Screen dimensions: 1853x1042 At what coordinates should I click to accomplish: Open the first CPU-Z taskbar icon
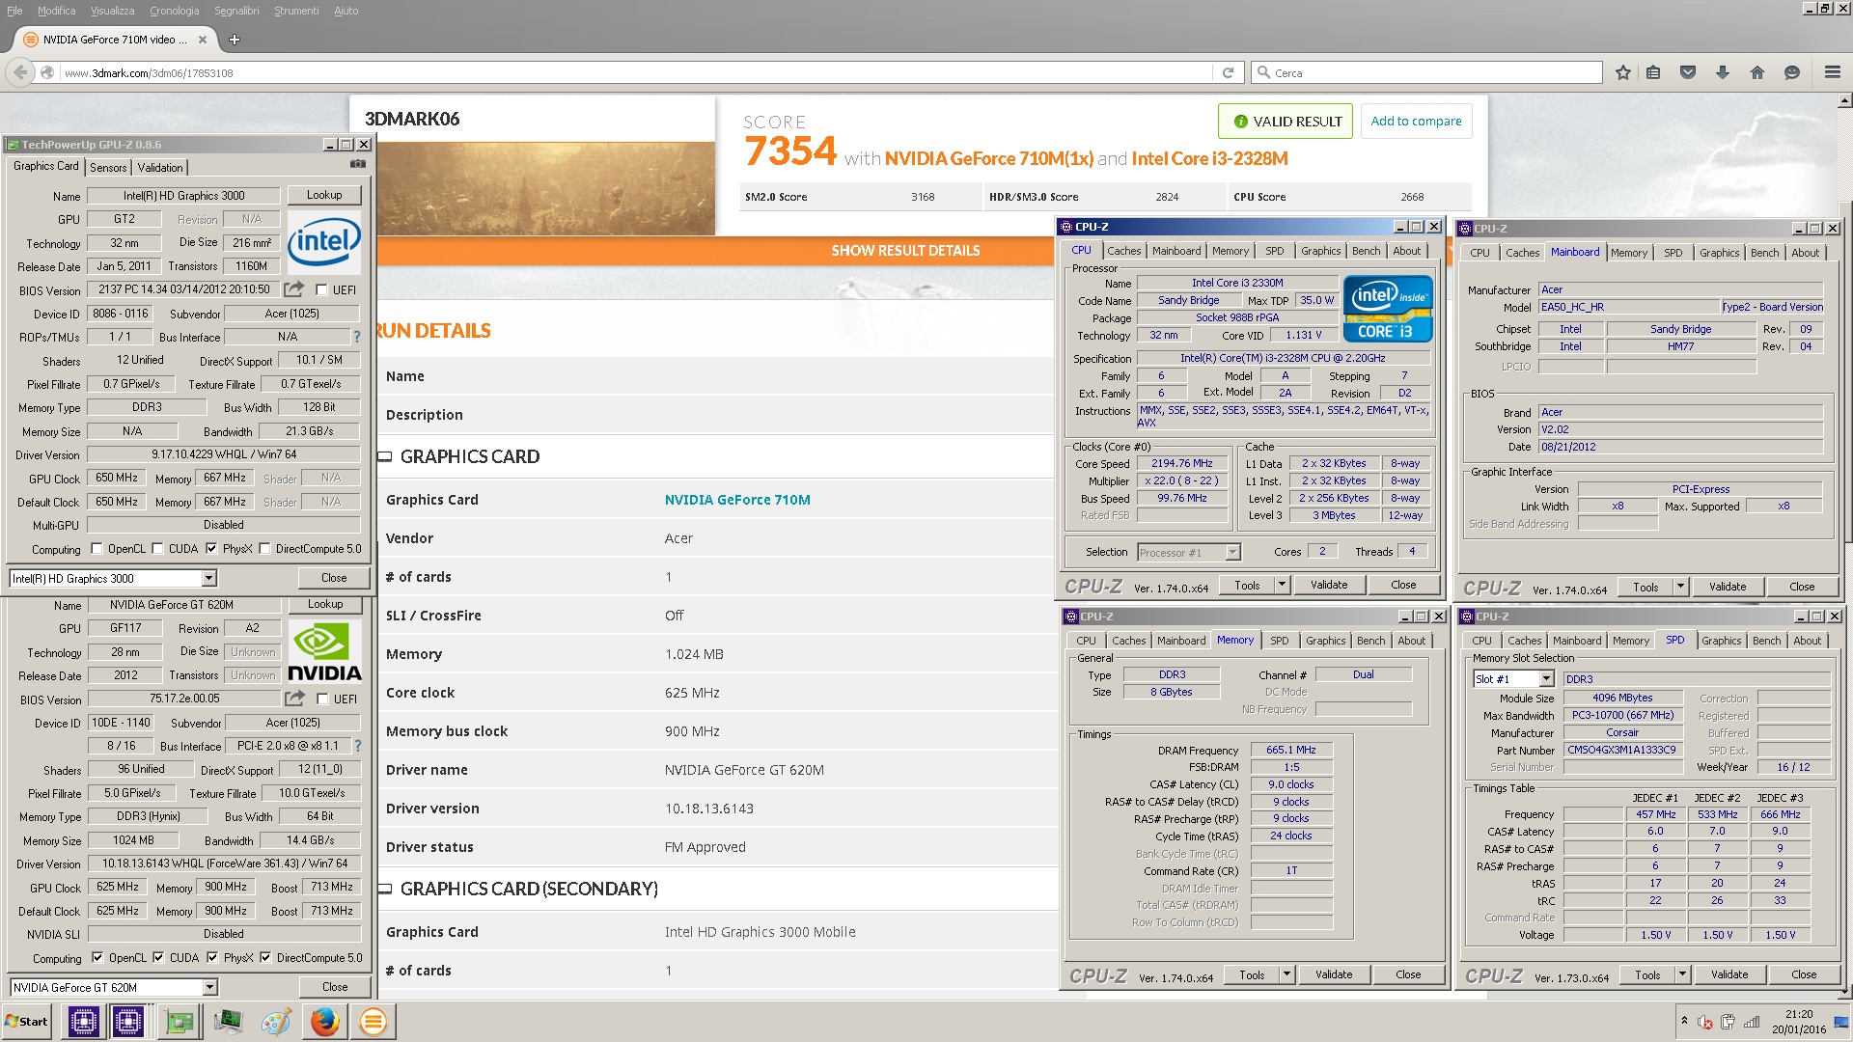pos(84,1021)
